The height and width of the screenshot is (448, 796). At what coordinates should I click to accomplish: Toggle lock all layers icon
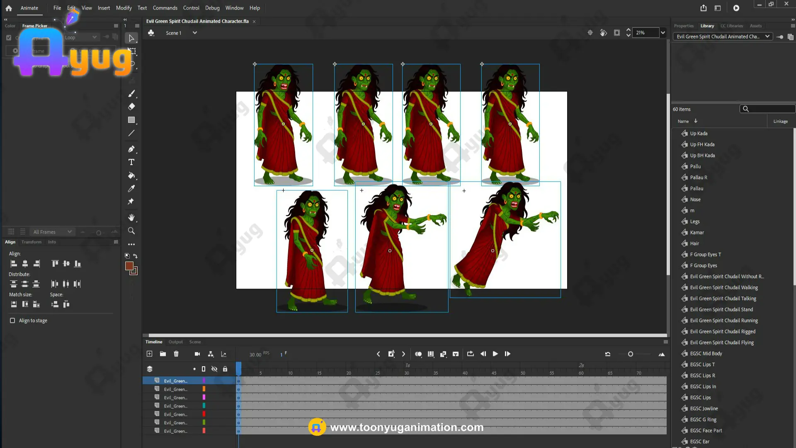pyautogui.click(x=225, y=369)
